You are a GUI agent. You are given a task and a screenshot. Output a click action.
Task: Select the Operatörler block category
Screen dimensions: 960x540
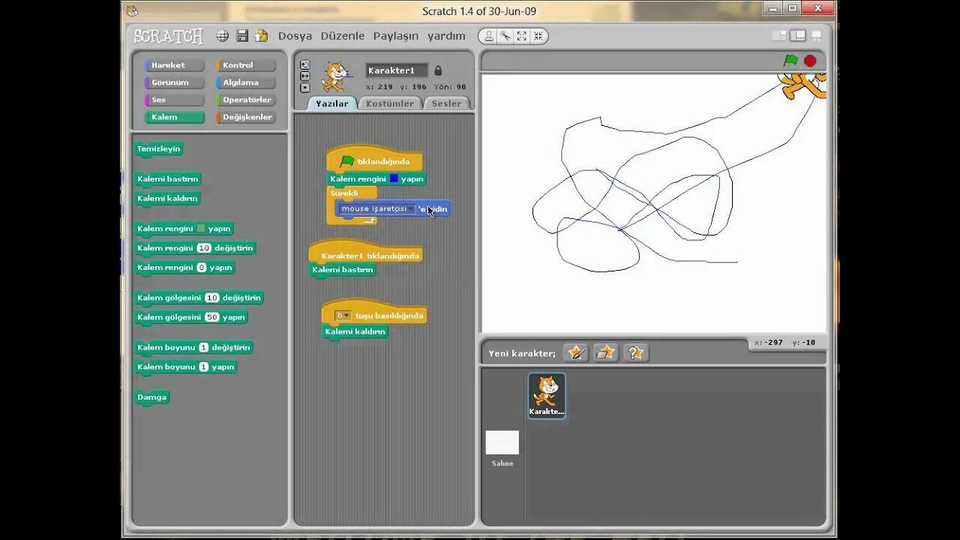(x=246, y=100)
